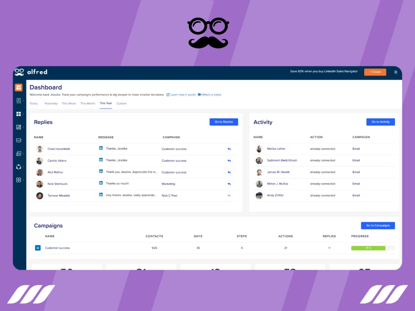Click the Go to Replies button
The image size is (415, 311).
coord(224,122)
